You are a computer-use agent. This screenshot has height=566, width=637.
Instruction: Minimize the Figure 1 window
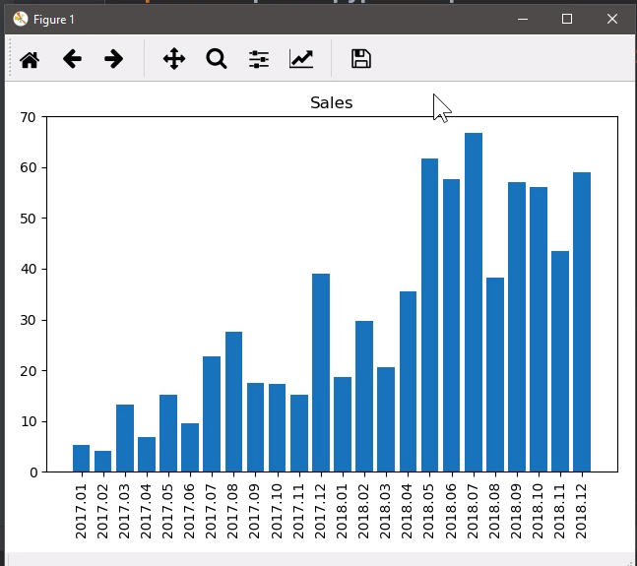tap(523, 19)
